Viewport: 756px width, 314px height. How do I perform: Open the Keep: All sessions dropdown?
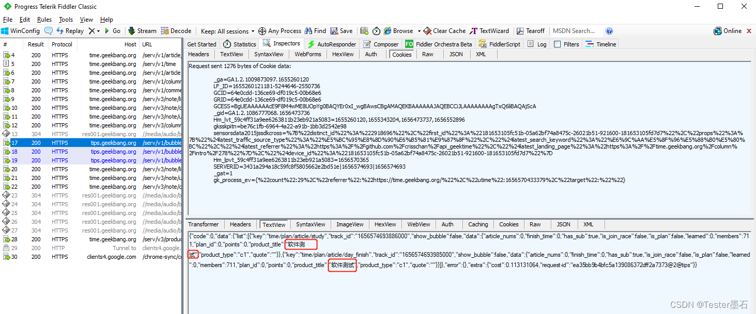pyautogui.click(x=227, y=30)
